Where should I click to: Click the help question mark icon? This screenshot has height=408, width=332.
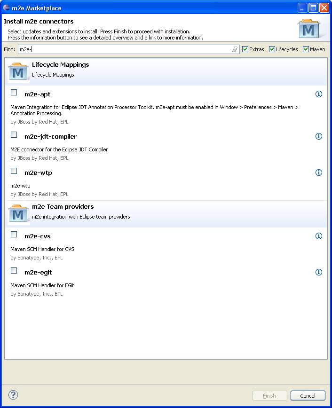[x=13, y=395]
